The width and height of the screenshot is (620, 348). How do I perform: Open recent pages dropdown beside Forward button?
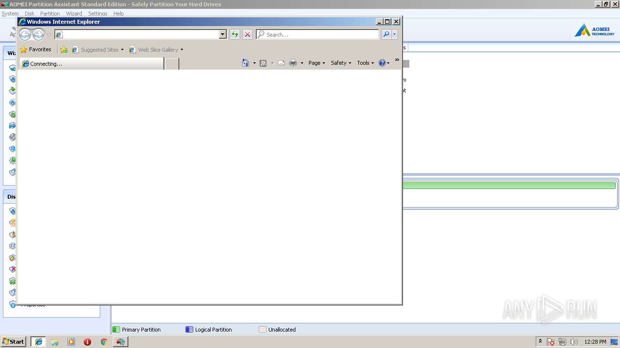pos(49,35)
